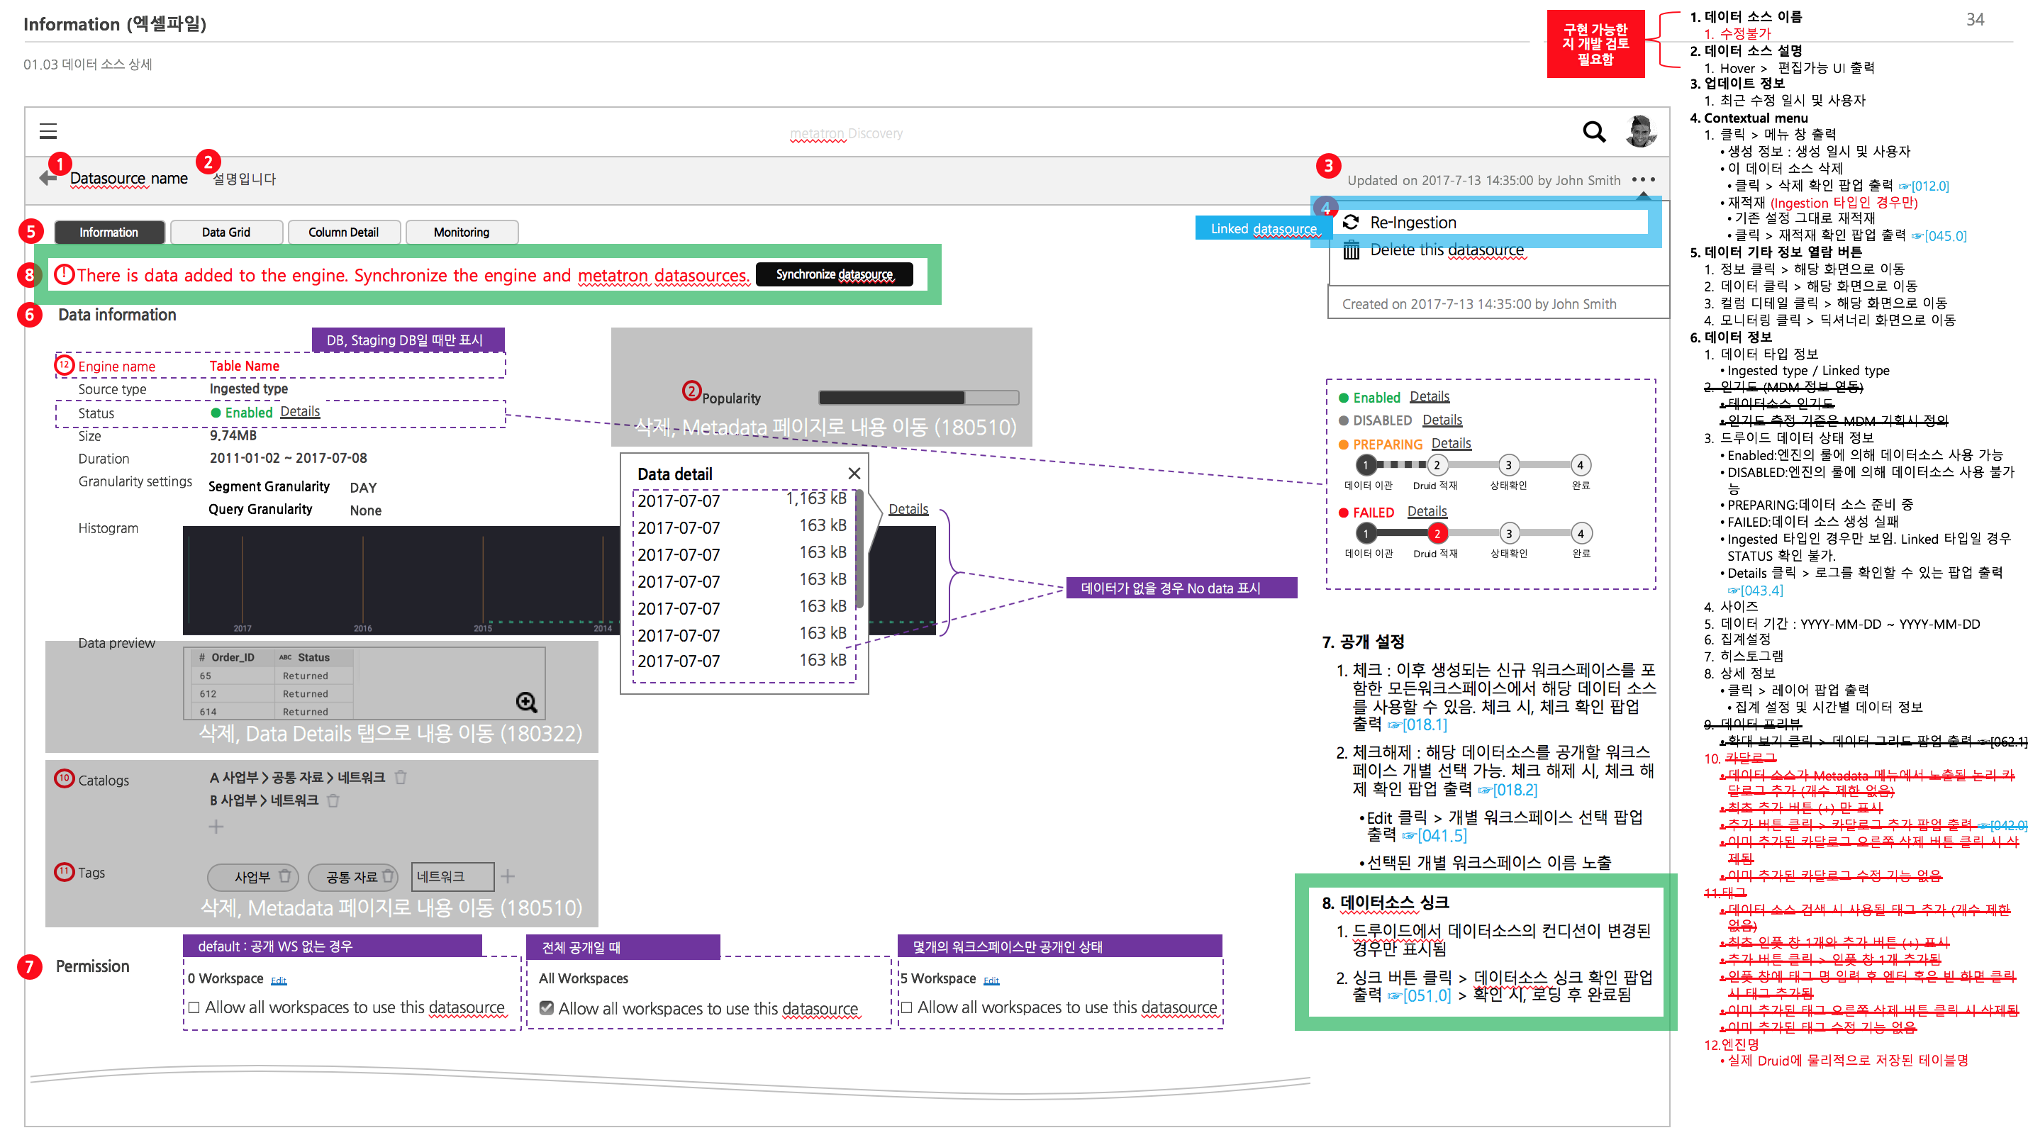Delete the B 사업부 catalog entry

(x=333, y=800)
